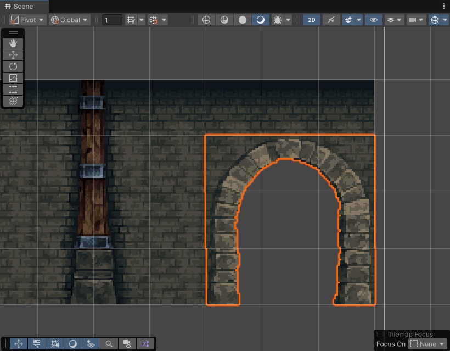
Task: Click the Search magnifier overlay icon
Action: (x=109, y=343)
